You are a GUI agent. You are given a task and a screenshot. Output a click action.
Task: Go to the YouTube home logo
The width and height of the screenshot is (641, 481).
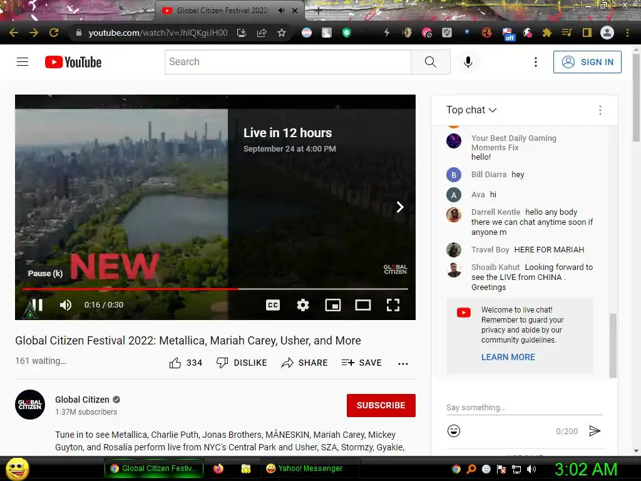[73, 62]
